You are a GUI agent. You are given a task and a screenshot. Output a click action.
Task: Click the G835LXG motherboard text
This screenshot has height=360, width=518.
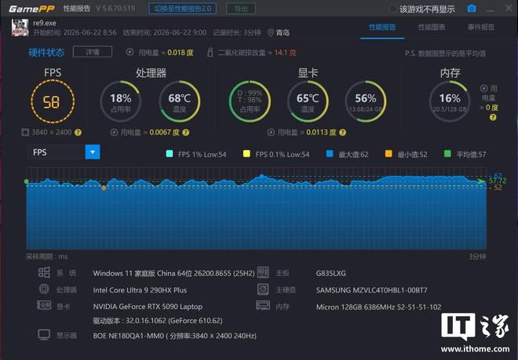point(330,274)
